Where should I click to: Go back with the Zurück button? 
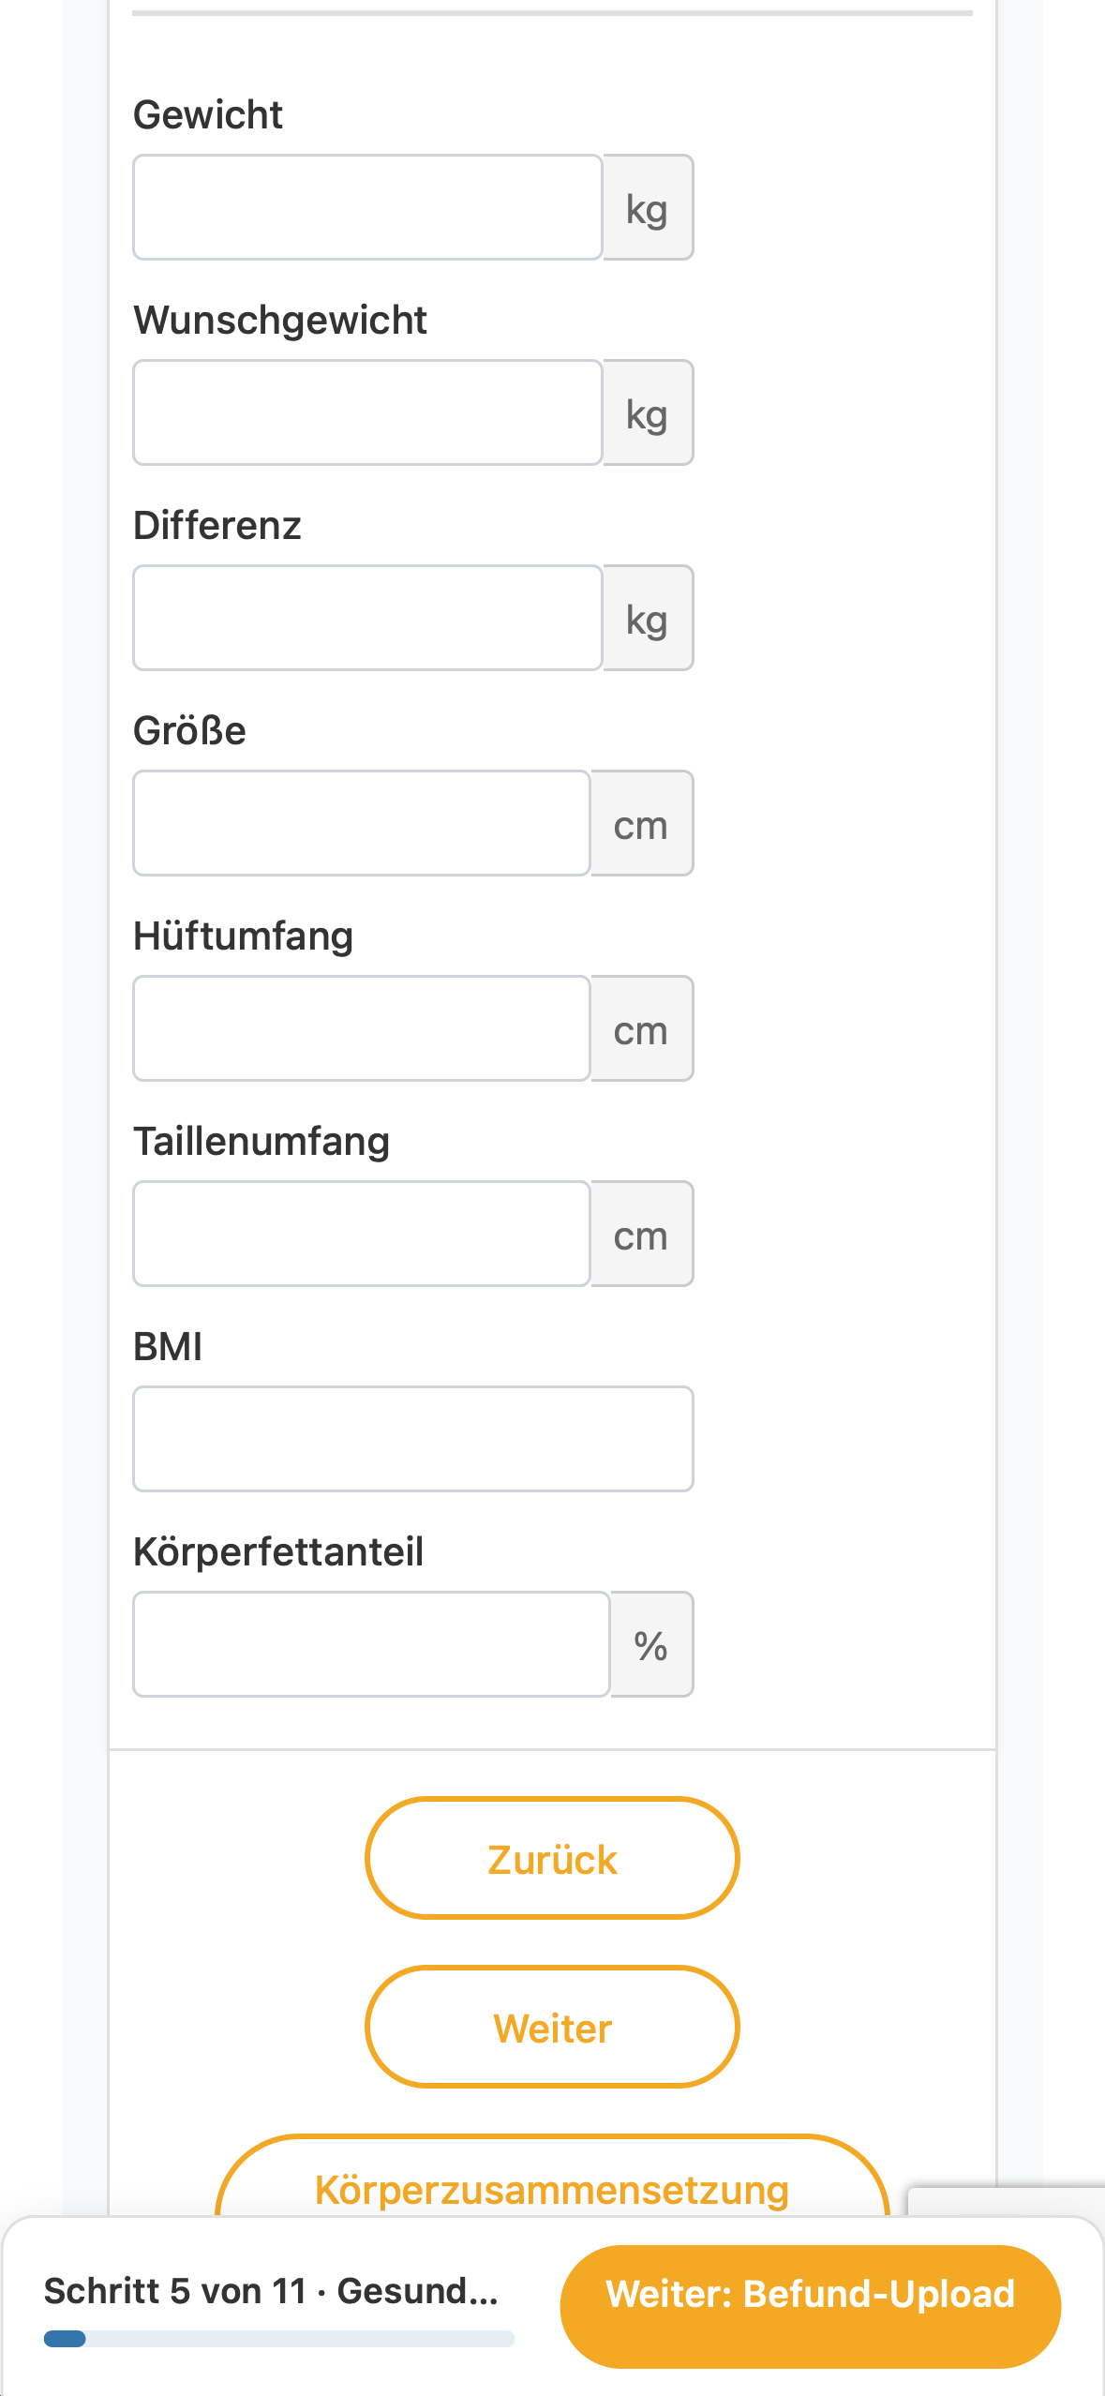[x=552, y=1858]
